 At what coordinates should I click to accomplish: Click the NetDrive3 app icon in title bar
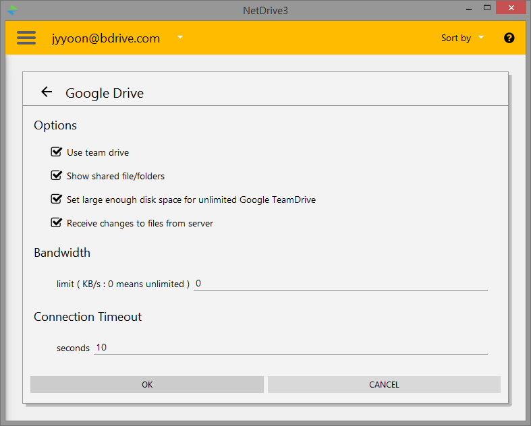tap(11, 9)
